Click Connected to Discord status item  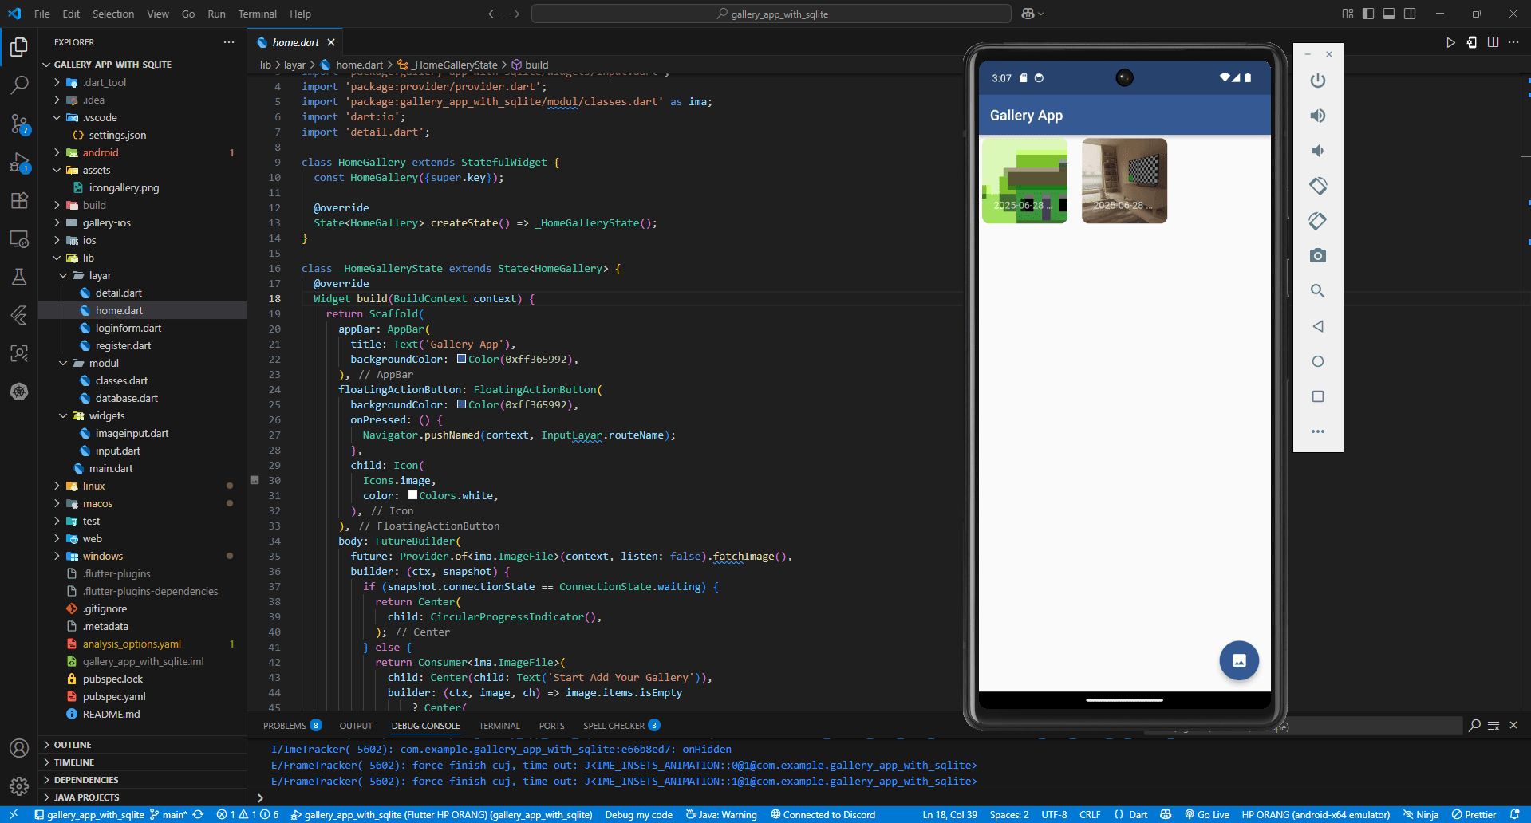click(x=823, y=815)
